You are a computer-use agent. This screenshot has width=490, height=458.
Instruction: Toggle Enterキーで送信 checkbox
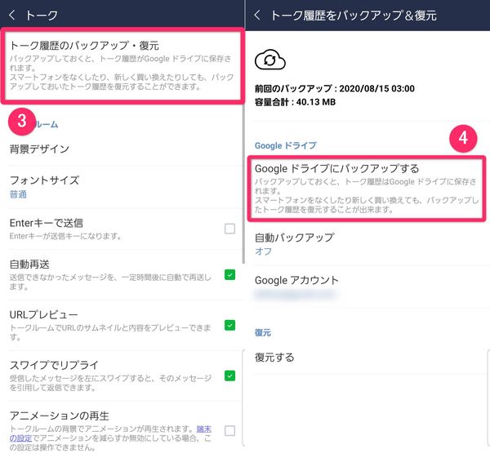(x=229, y=229)
